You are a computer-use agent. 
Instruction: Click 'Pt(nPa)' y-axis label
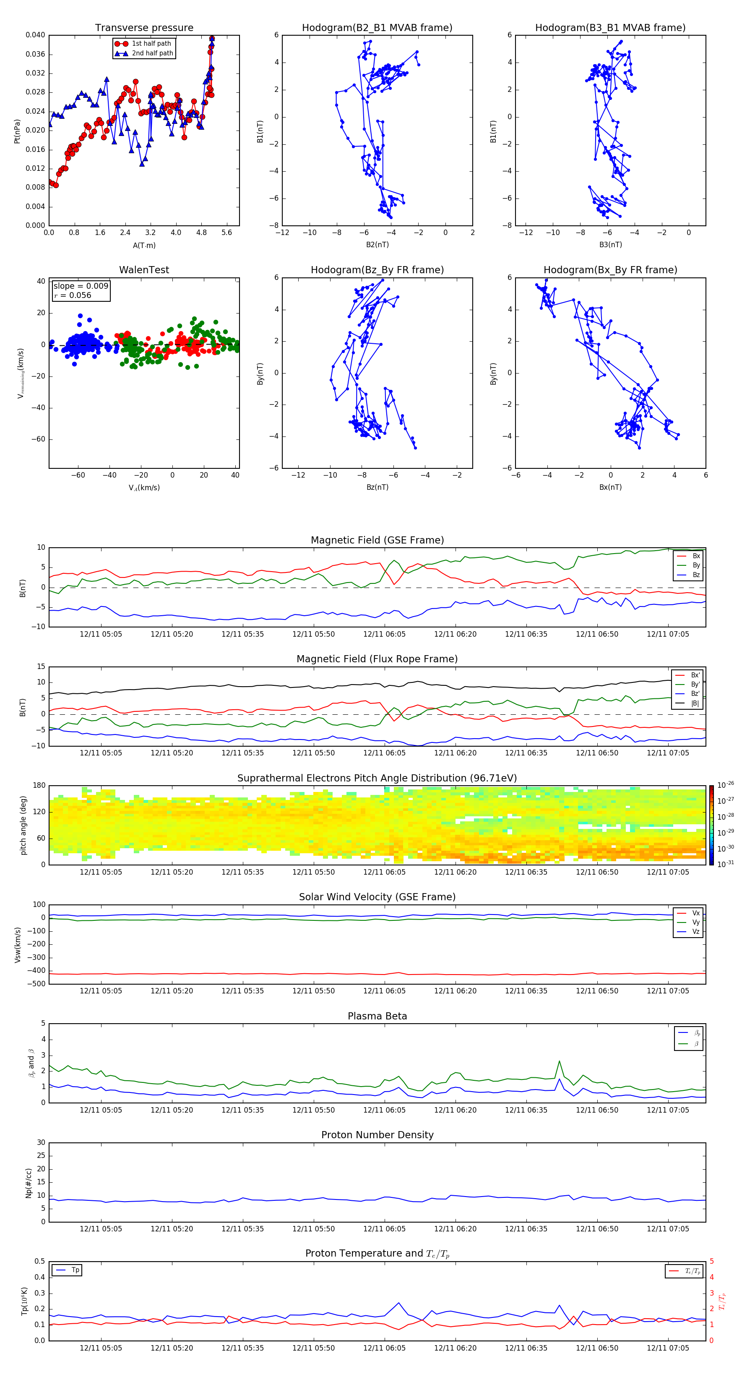click(17, 131)
